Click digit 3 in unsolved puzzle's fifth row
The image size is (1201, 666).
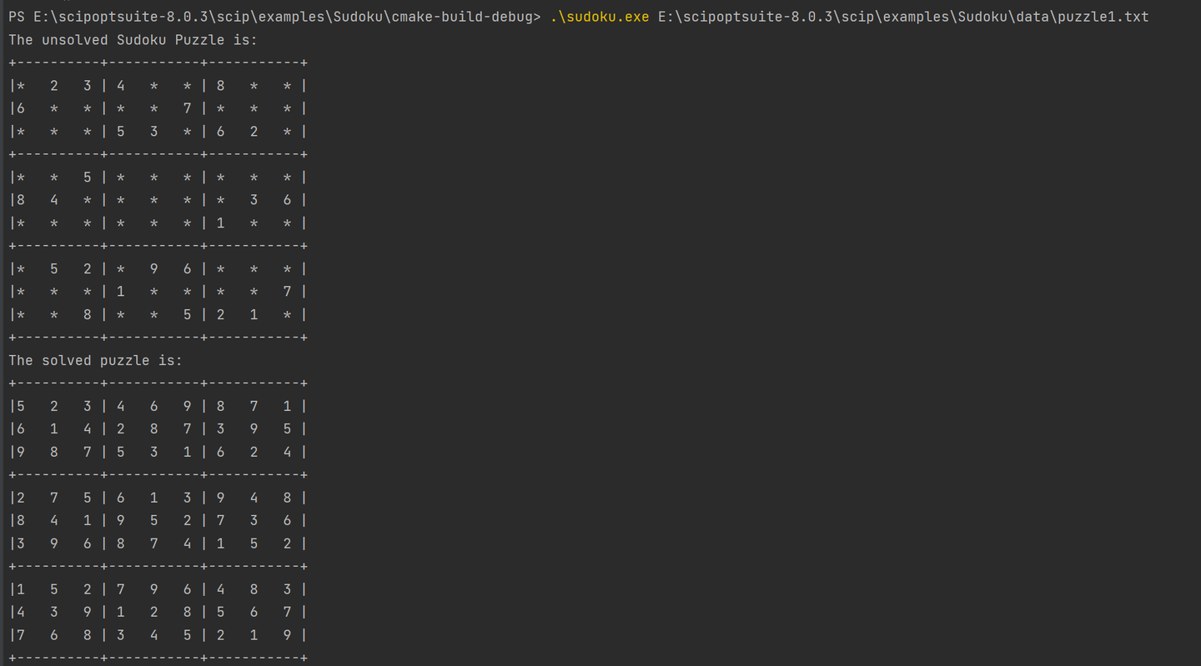click(254, 200)
